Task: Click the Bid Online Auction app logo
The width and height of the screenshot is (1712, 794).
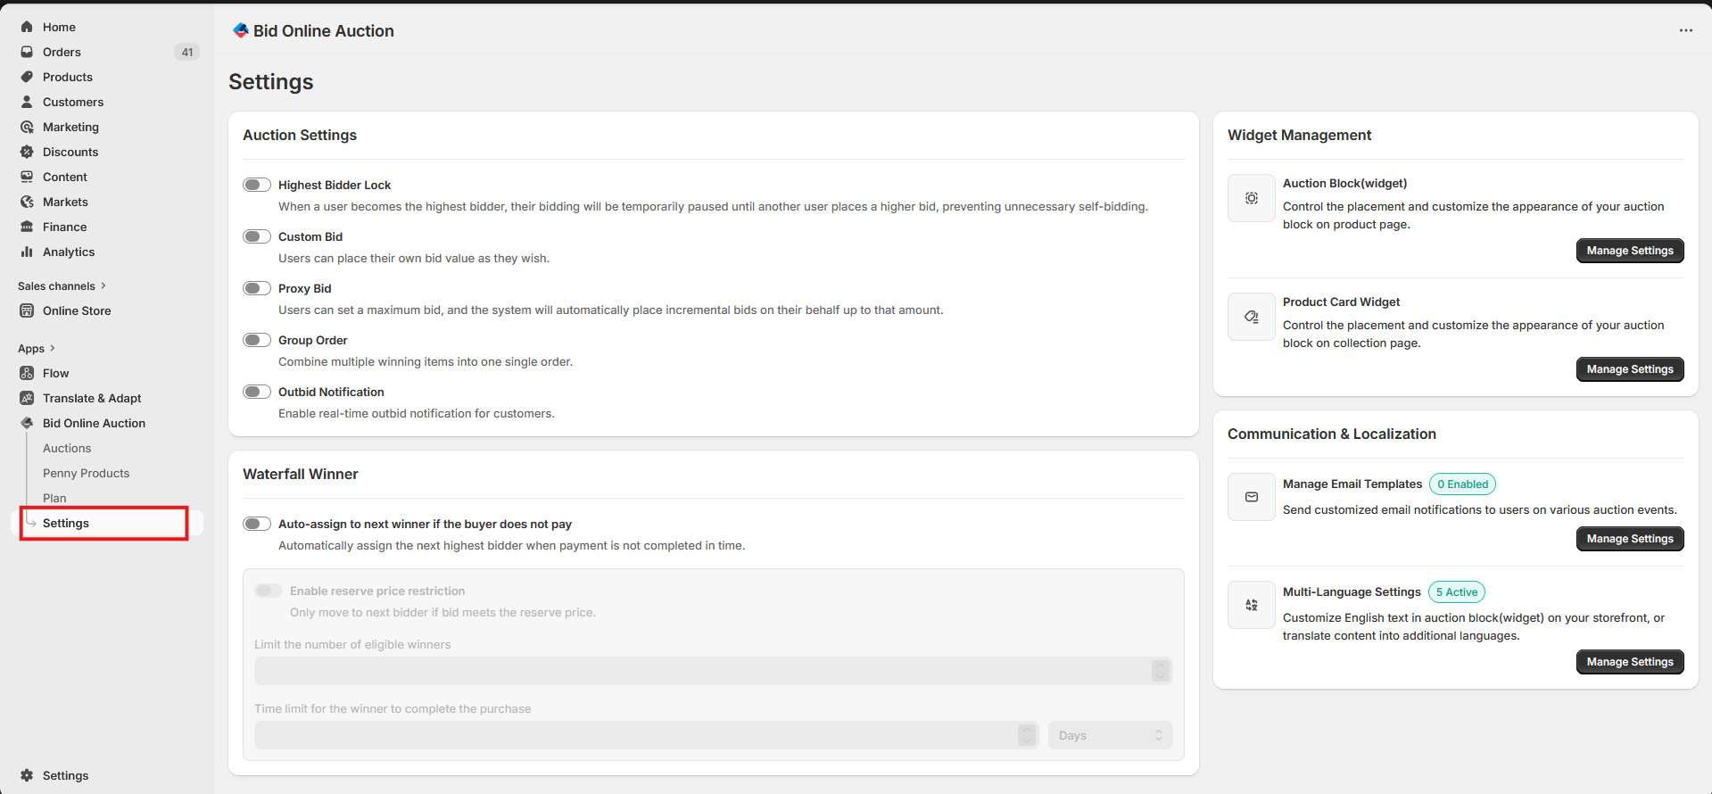Action: pyautogui.click(x=241, y=30)
